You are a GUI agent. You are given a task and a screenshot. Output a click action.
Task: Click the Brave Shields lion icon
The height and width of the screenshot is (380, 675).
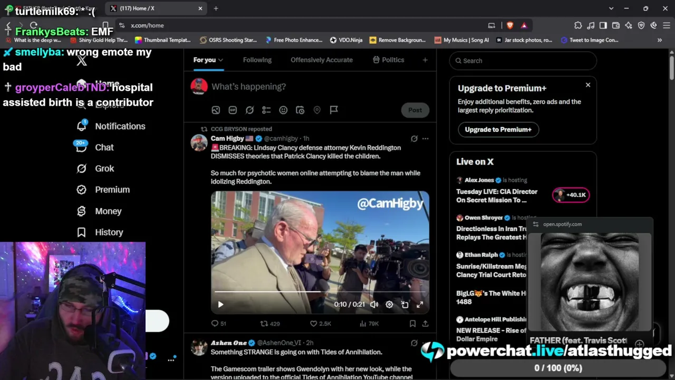coord(510,25)
